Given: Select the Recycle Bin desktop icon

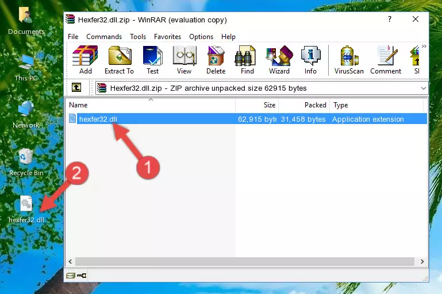Looking at the screenshot, I should click(x=26, y=163).
